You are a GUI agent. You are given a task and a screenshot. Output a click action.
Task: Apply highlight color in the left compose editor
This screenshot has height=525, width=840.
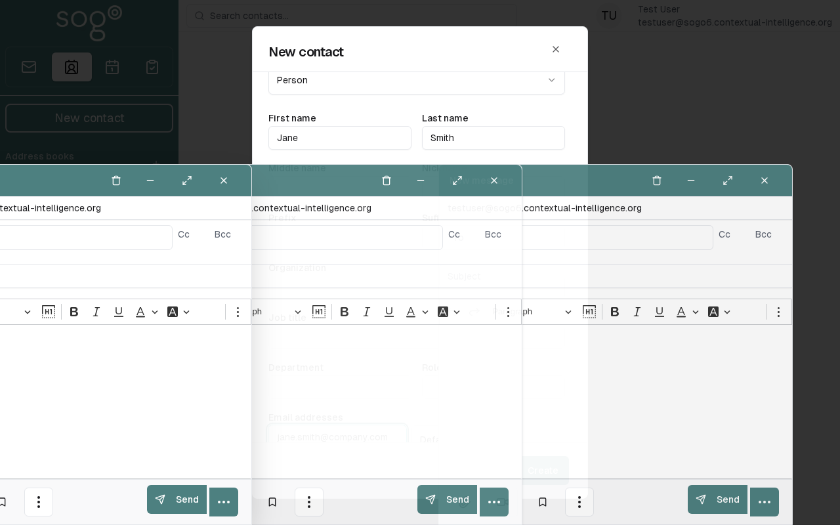point(173,312)
